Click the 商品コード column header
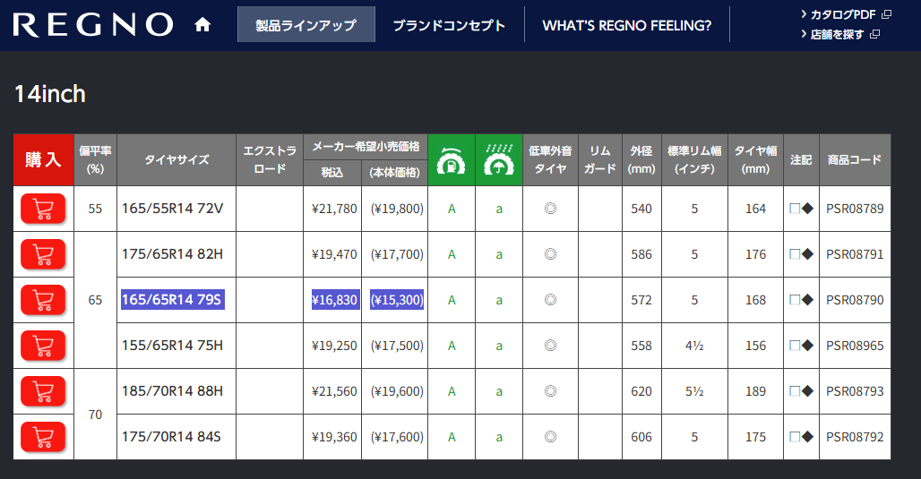Screen dimensions: 921x479 (x=855, y=159)
